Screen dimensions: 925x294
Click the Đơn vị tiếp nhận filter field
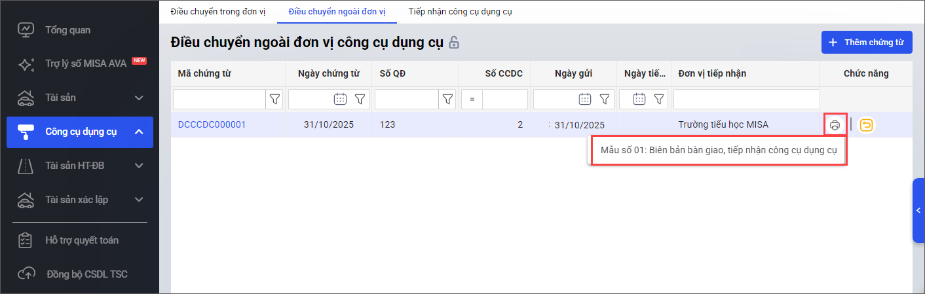(746, 100)
